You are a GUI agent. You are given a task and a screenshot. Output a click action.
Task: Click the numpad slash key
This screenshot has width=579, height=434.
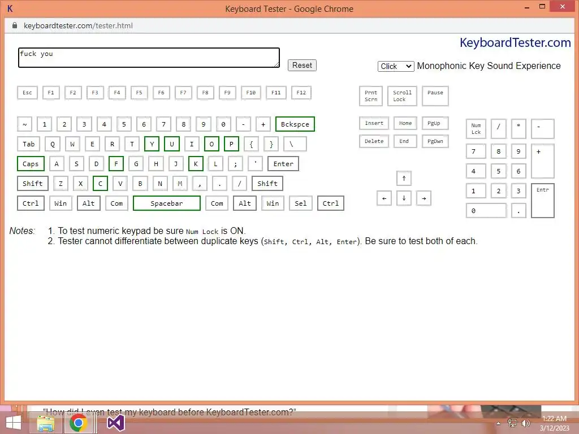[x=499, y=129]
